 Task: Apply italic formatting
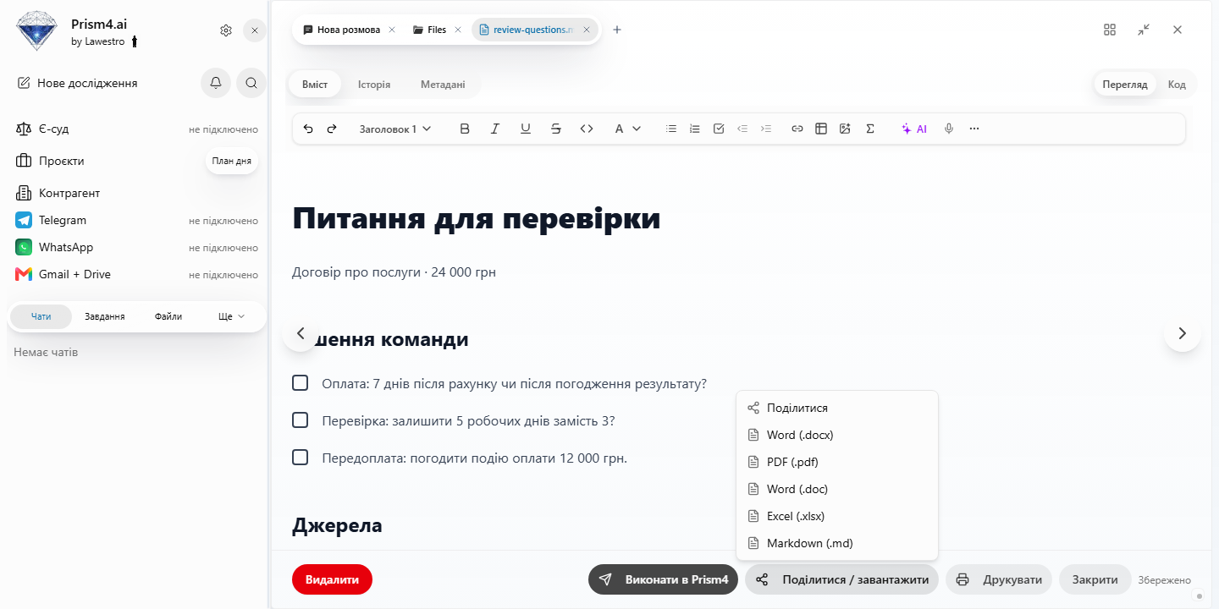(495, 129)
